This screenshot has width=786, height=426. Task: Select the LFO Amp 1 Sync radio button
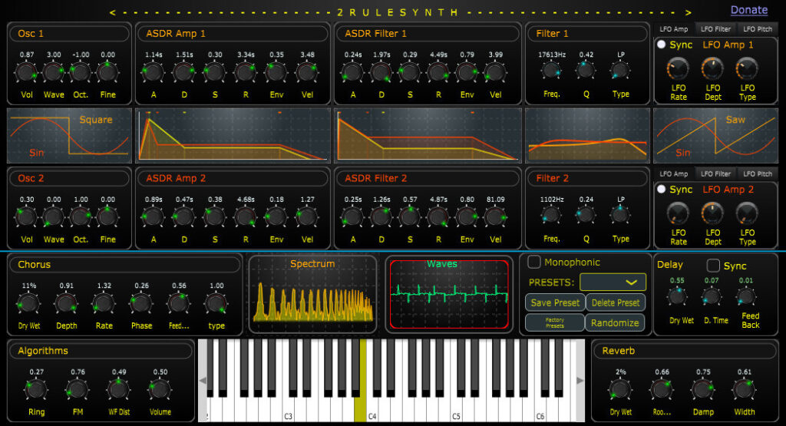tap(661, 45)
